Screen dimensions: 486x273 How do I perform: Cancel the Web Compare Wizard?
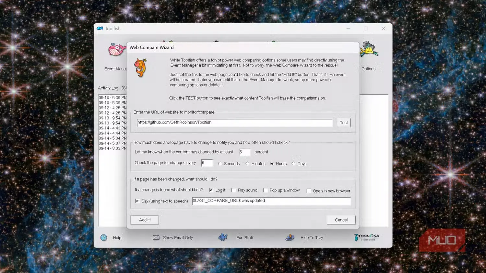(x=341, y=220)
